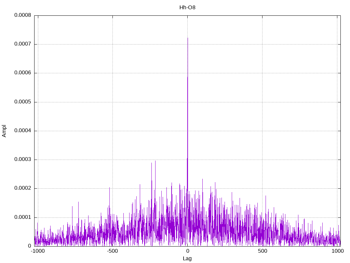Image resolution: width=350 pixels, height=263 pixels.
Task: Click the Hh-O8 chart title
Action: tap(187, 8)
